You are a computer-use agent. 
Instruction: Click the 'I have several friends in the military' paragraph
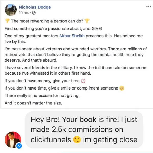pos(75,70)
